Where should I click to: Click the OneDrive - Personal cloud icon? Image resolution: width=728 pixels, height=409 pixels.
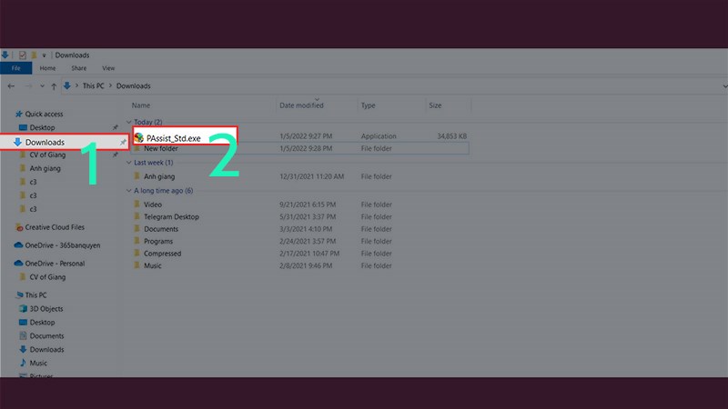(x=18, y=263)
